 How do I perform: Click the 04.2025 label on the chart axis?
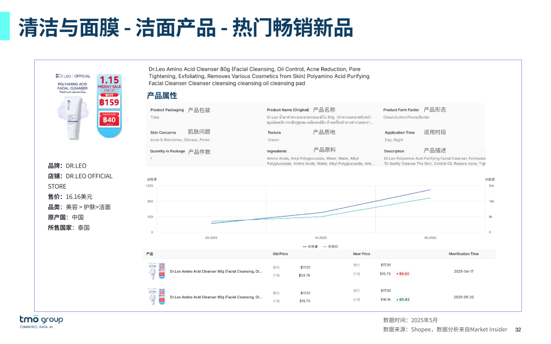click(x=320, y=237)
